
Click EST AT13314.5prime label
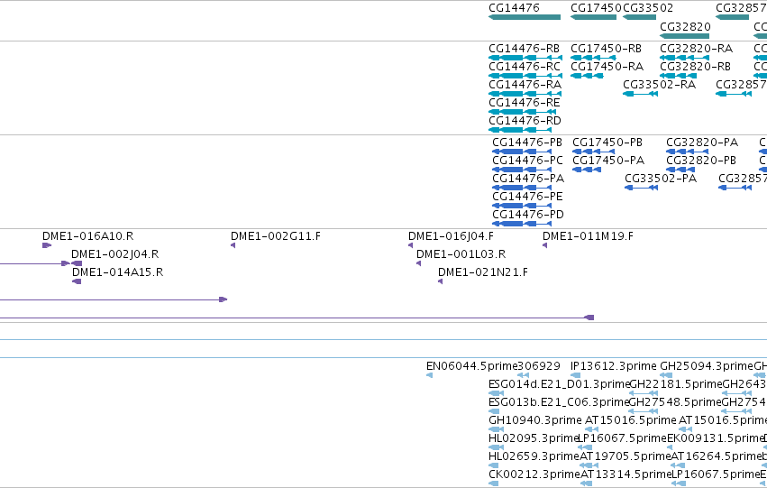pyautogui.click(x=625, y=474)
